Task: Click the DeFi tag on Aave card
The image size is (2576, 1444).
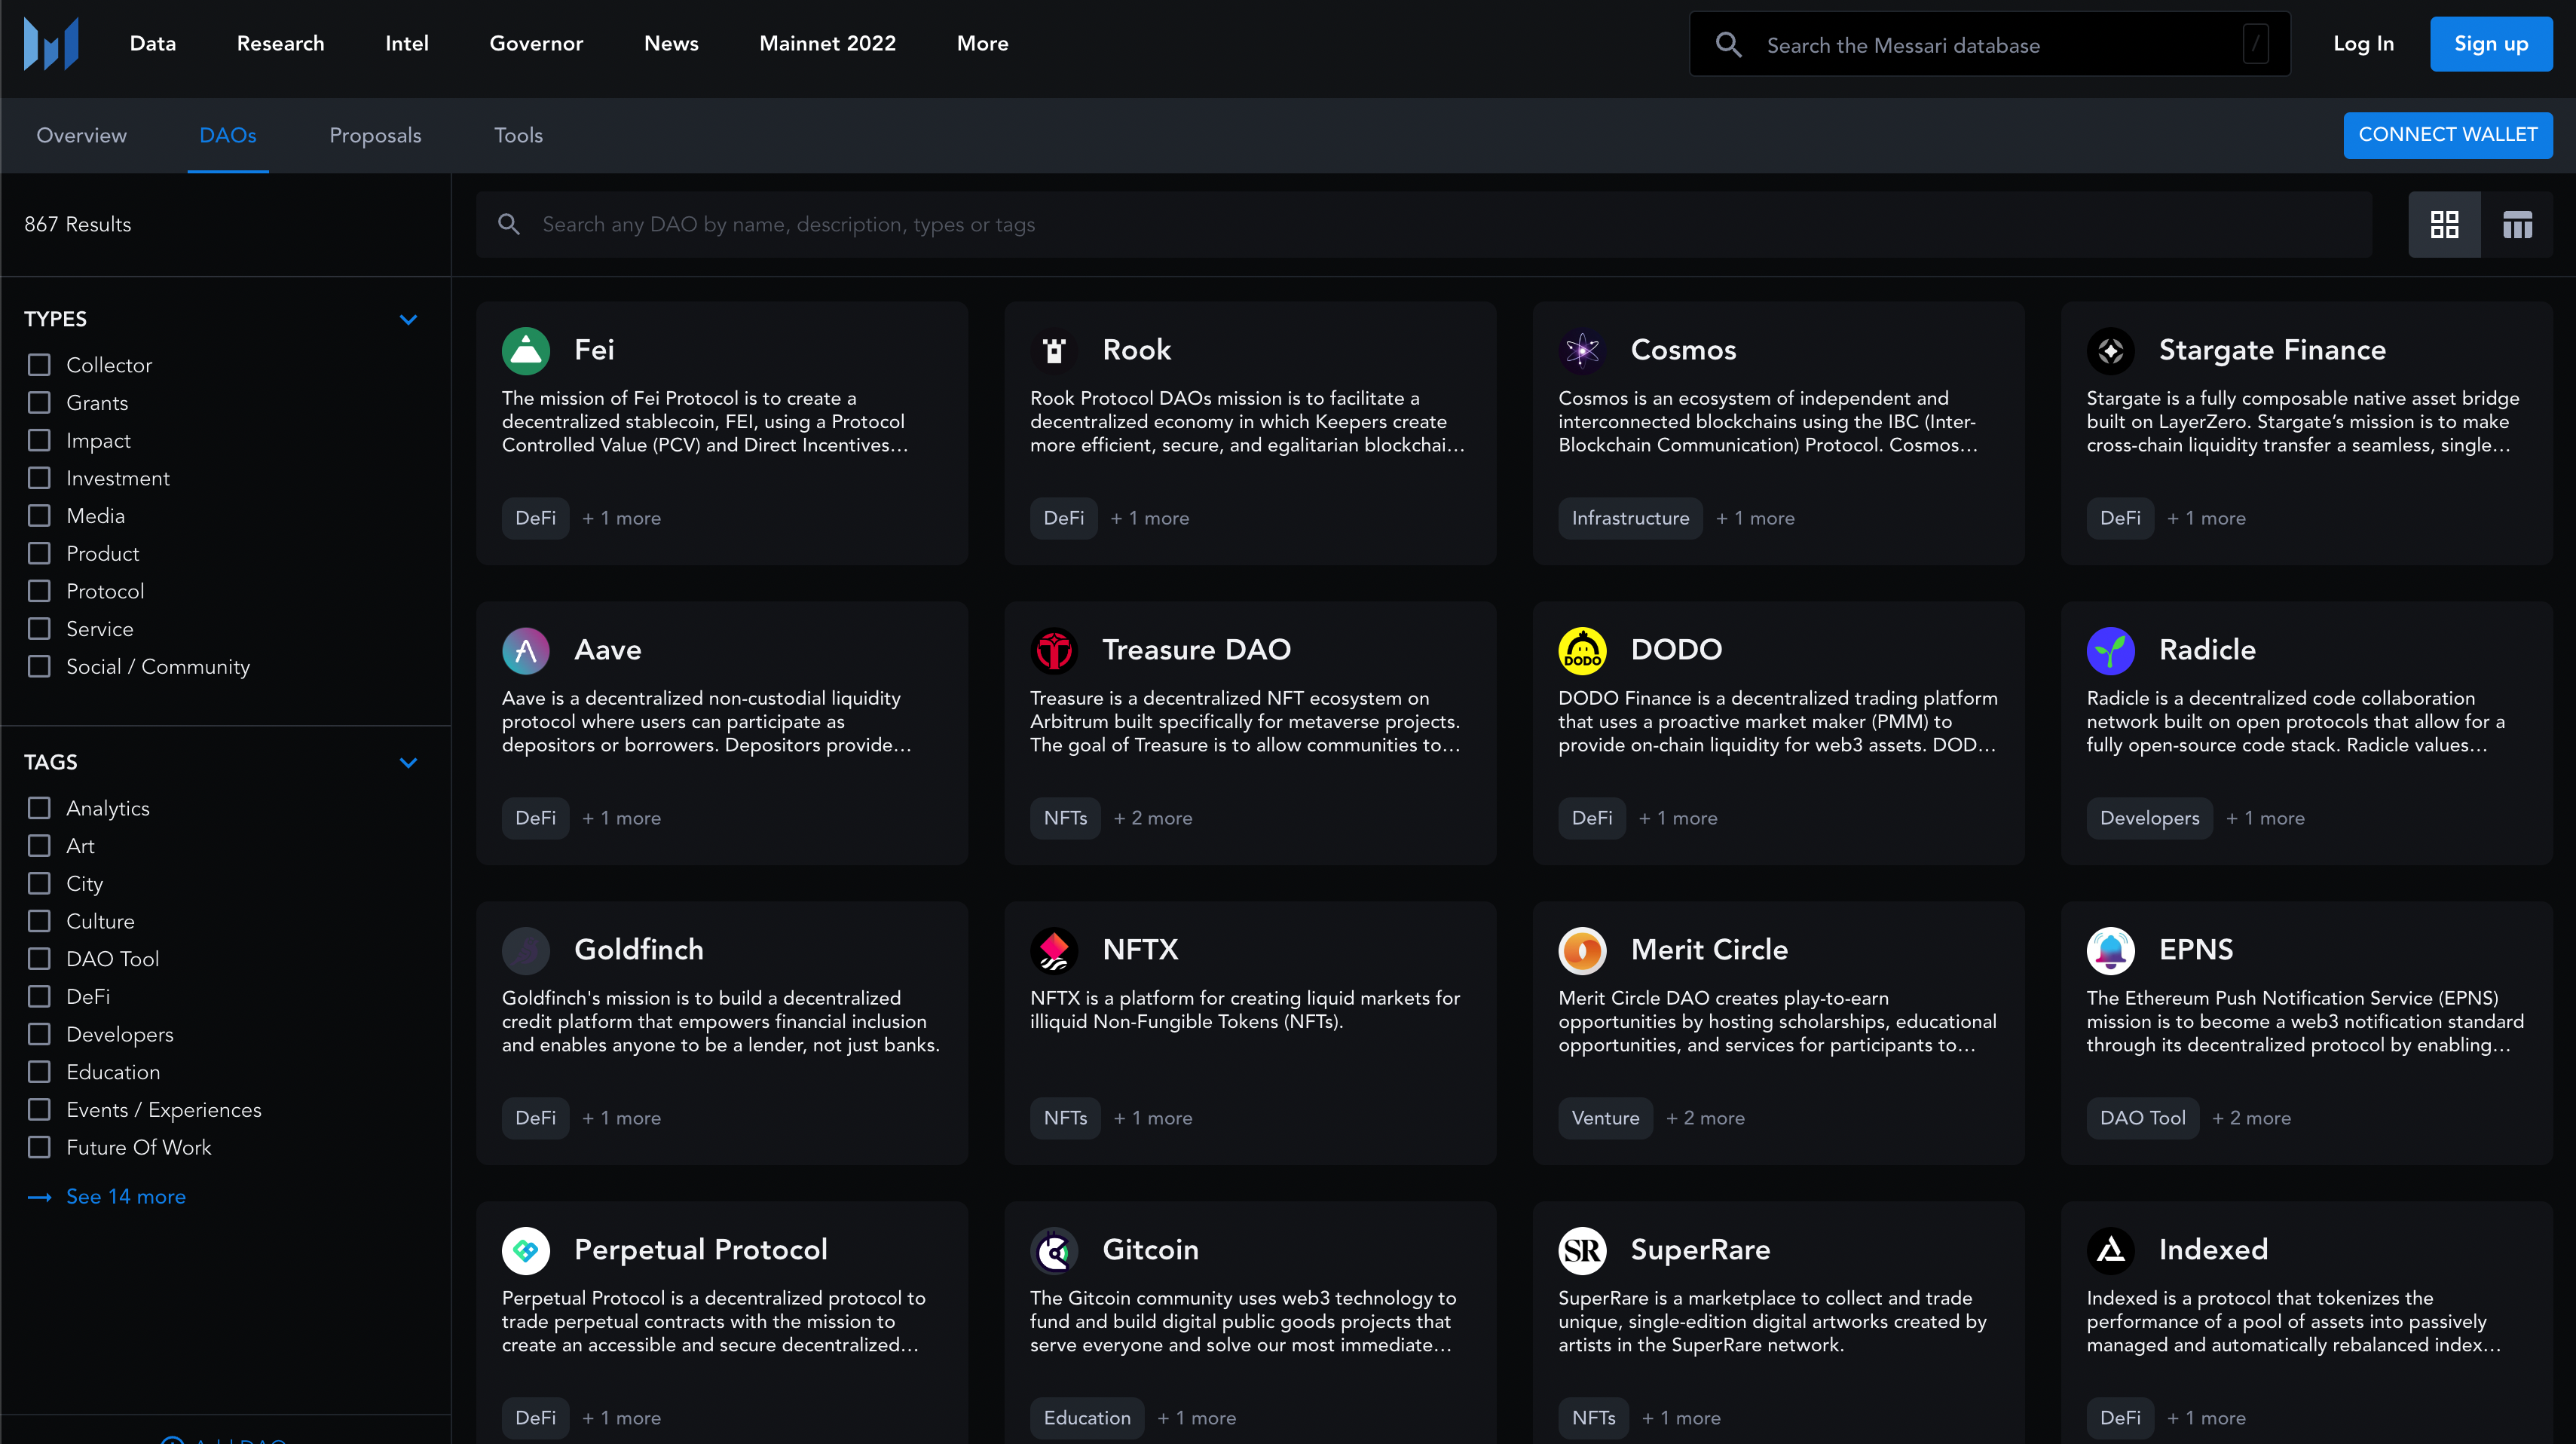Action: (x=535, y=818)
